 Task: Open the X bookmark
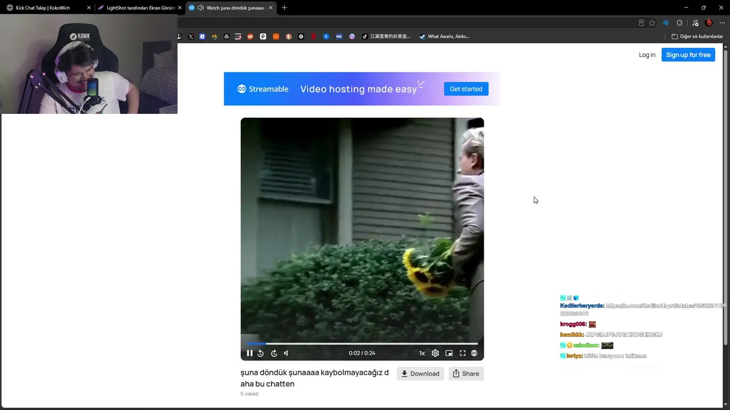(x=190, y=36)
